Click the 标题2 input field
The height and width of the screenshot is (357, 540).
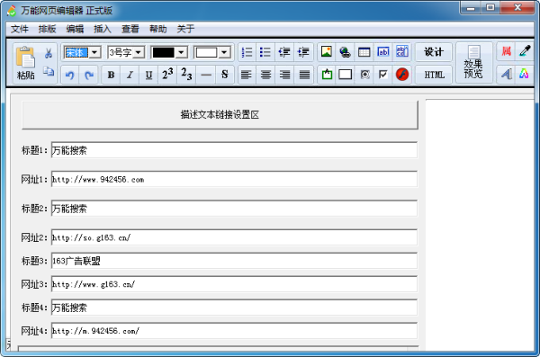click(234, 209)
